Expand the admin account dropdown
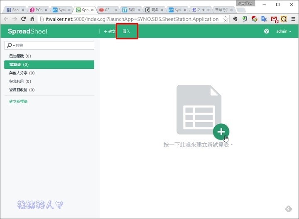 [x=284, y=31]
